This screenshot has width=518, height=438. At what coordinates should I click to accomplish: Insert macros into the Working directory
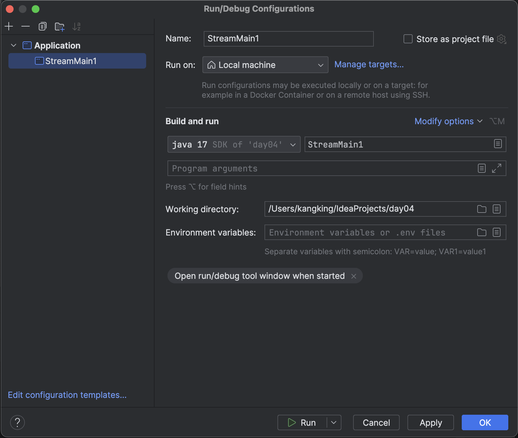coord(497,209)
